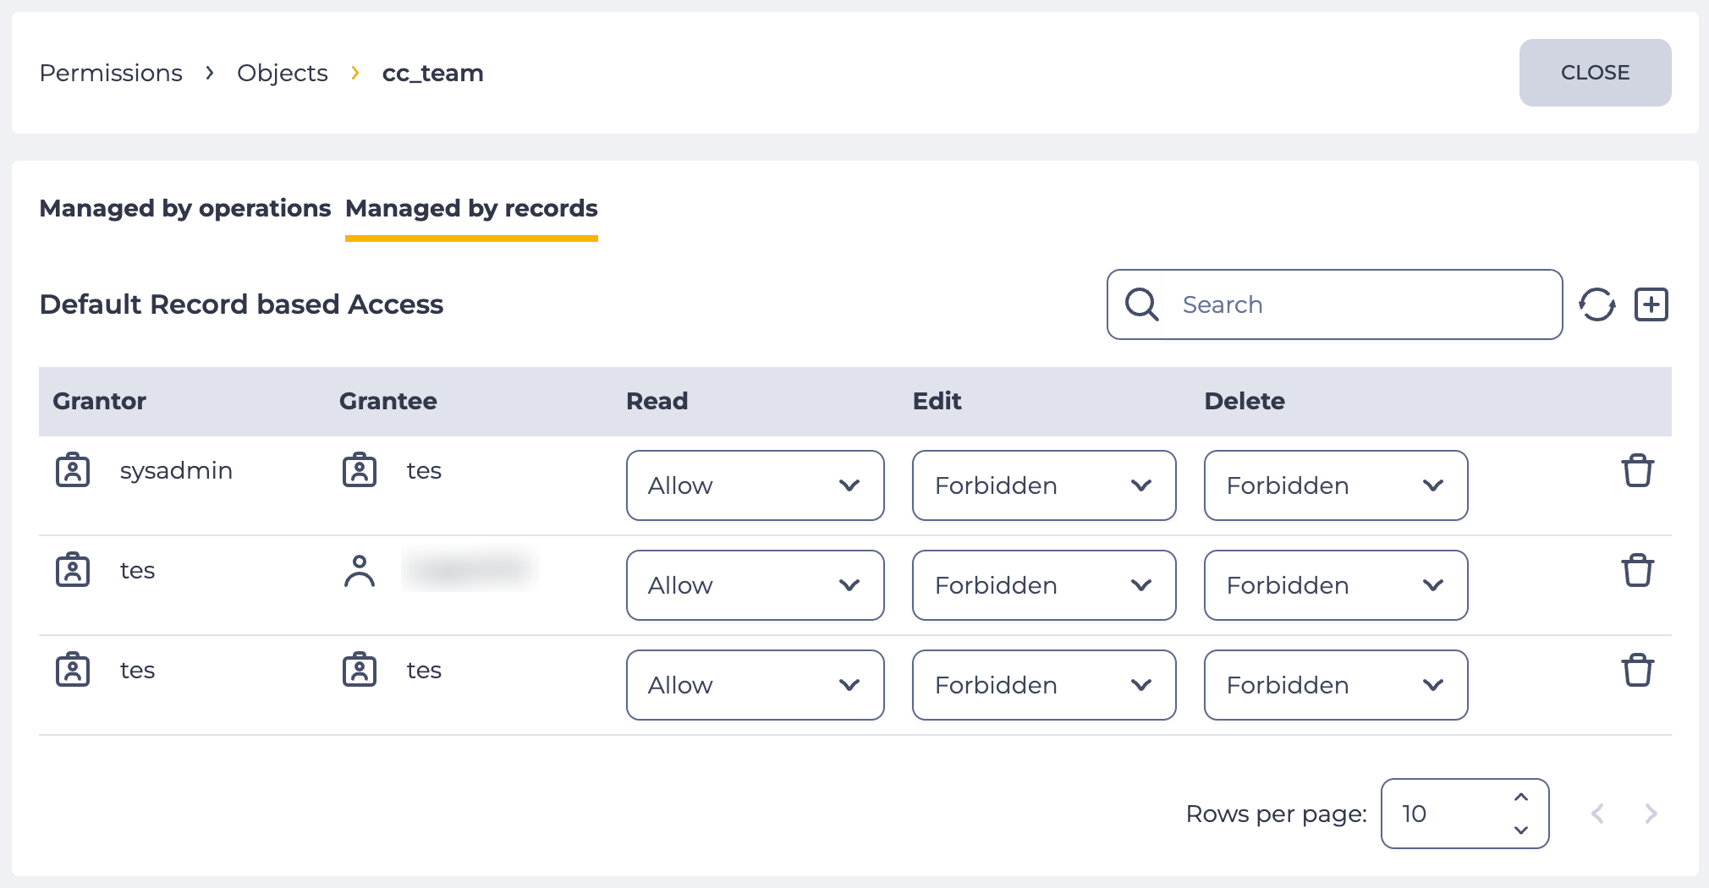Image resolution: width=1709 pixels, height=888 pixels.
Task: Open the Edit dropdown in the last row
Action: point(1044,685)
